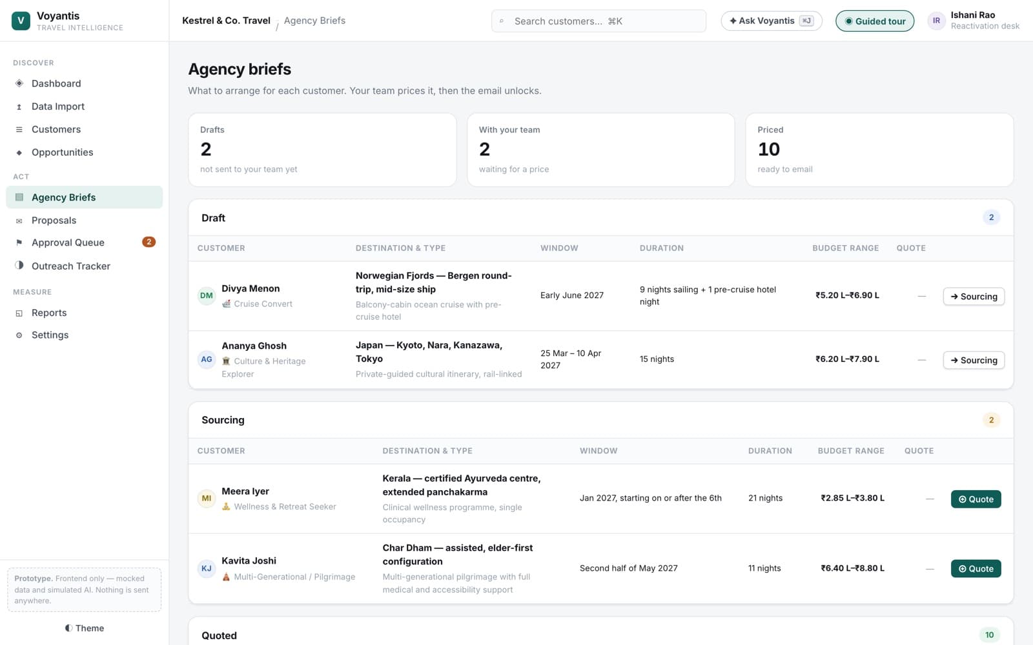Click the AG avatar for Ananya Ghosh
The image size is (1033, 645).
207,359
